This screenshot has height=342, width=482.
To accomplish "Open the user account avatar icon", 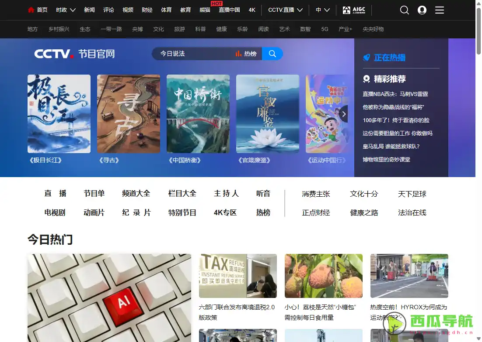I will [422, 10].
